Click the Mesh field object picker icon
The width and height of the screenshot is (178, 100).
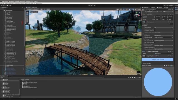point(172,54)
